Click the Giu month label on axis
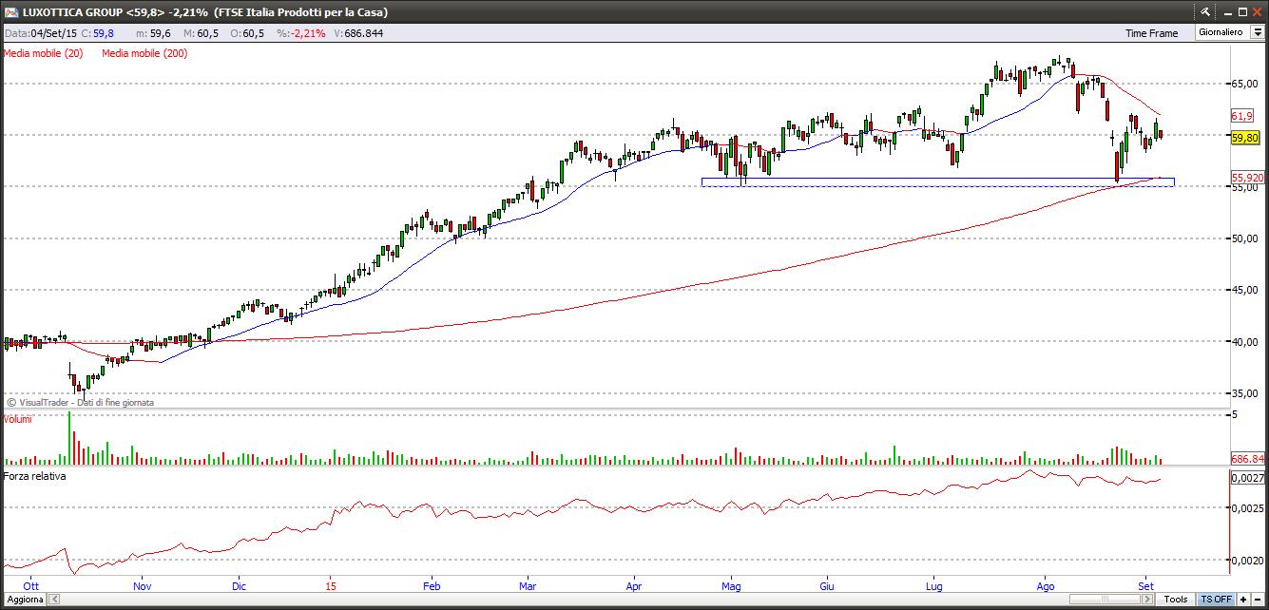This screenshot has width=1269, height=610. [826, 587]
